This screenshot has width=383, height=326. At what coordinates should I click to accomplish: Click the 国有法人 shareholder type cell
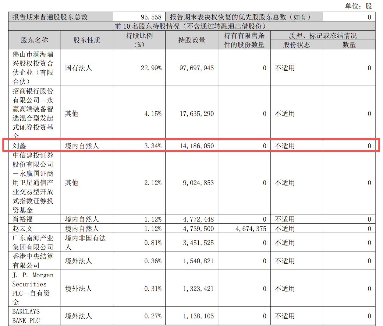click(78, 68)
